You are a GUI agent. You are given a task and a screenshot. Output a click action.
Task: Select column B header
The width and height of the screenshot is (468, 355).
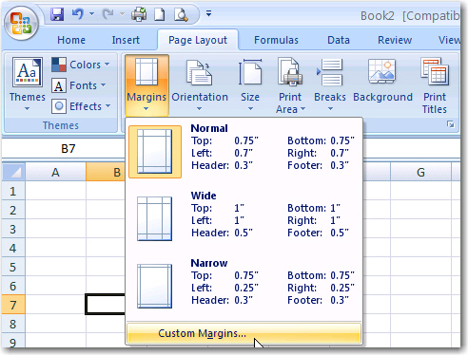coord(106,173)
